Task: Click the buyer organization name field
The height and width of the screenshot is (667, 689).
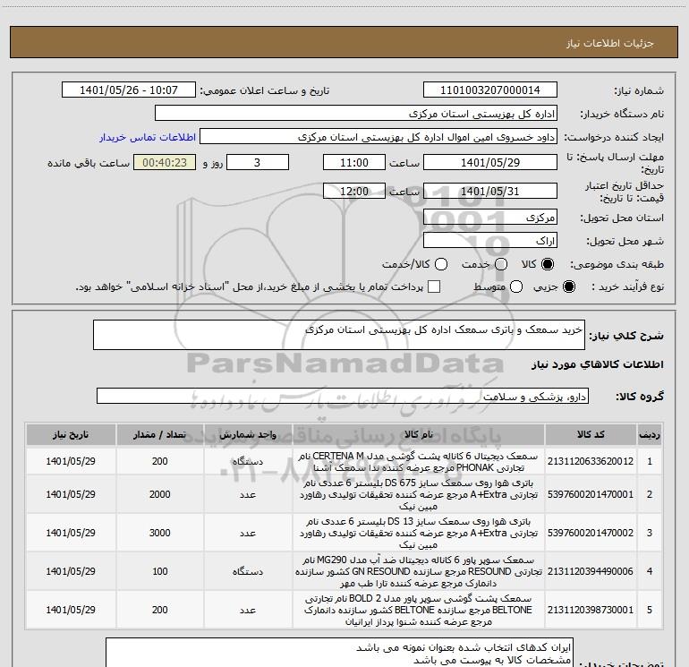Action: pos(356,114)
